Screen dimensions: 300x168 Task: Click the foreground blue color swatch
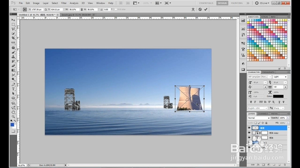12,125
